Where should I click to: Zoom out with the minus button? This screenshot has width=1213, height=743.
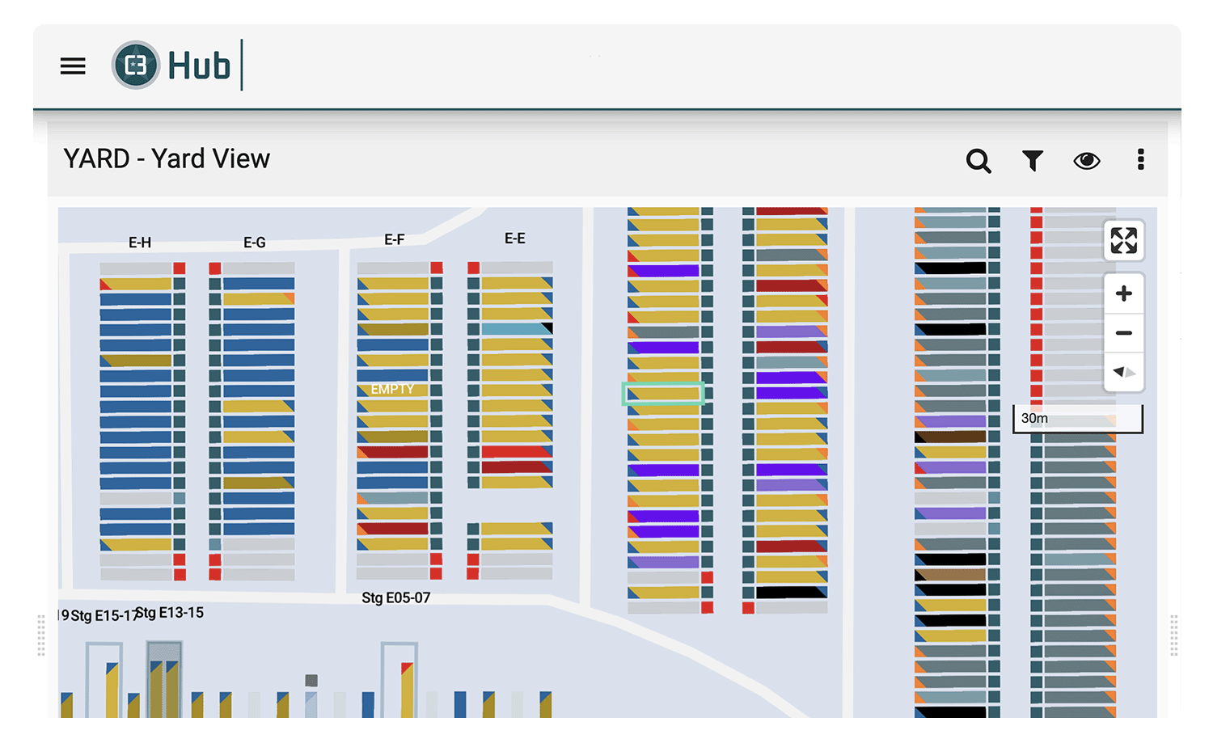tap(1124, 333)
